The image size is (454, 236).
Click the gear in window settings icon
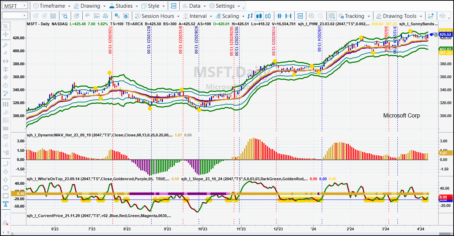pos(127,16)
